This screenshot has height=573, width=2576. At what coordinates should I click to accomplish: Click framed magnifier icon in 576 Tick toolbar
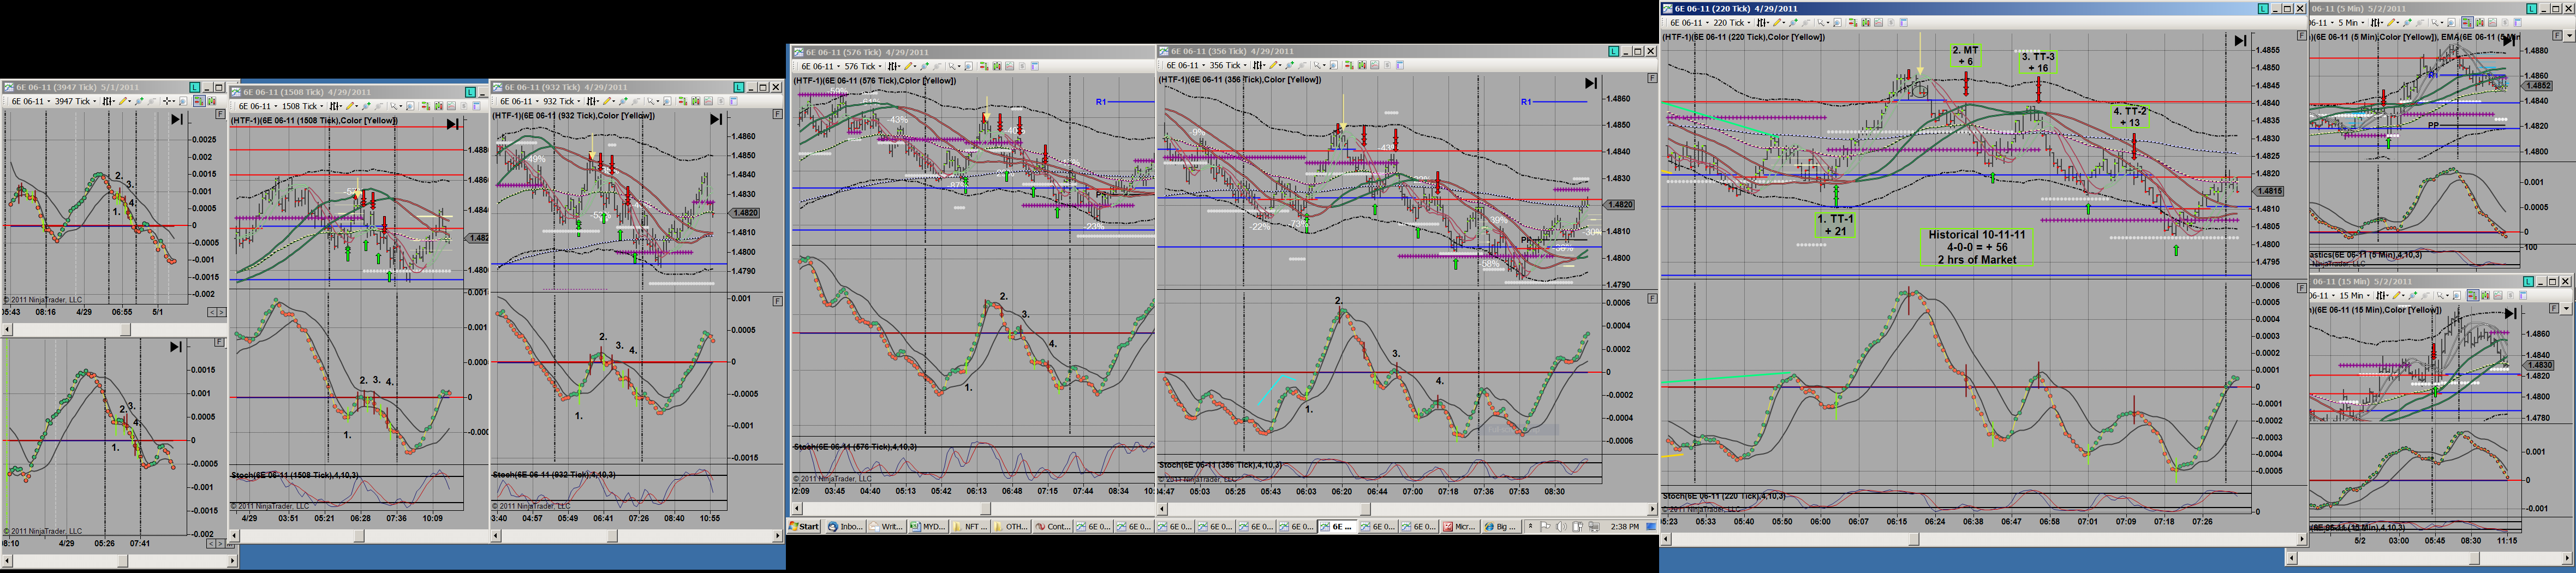[x=968, y=66]
